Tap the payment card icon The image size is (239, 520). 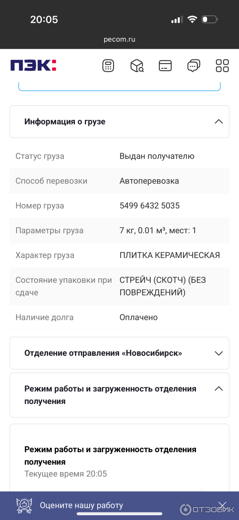(x=165, y=66)
